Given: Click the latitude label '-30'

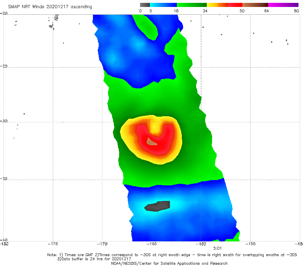Looking at the screenshot, I should pyautogui.click(x=4, y=121).
